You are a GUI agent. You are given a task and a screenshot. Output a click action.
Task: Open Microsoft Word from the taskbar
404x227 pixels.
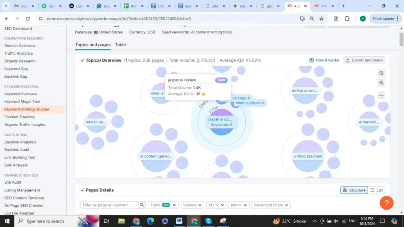click(x=179, y=221)
